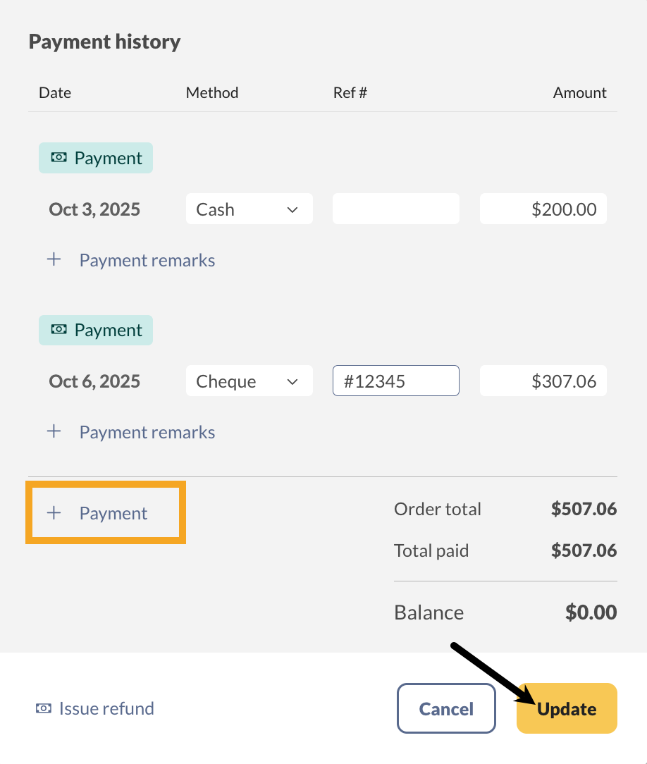This screenshot has width=647, height=764.
Task: Open the Cash payment method dropdown
Action: tap(249, 209)
